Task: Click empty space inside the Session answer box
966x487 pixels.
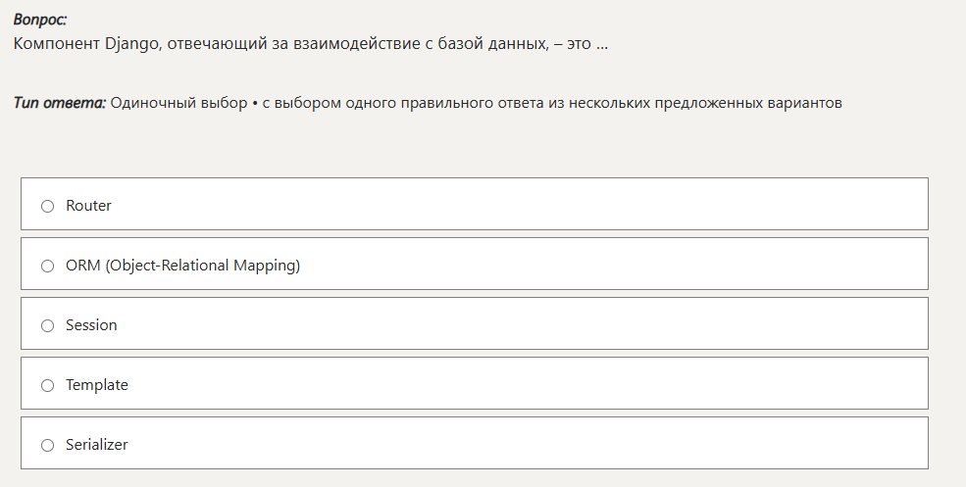Action: [x=588, y=323]
